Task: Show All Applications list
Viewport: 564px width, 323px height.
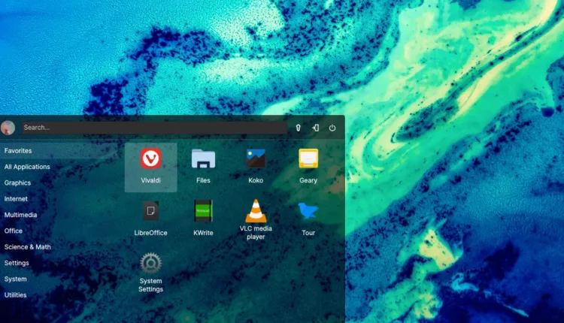Action: 27,167
